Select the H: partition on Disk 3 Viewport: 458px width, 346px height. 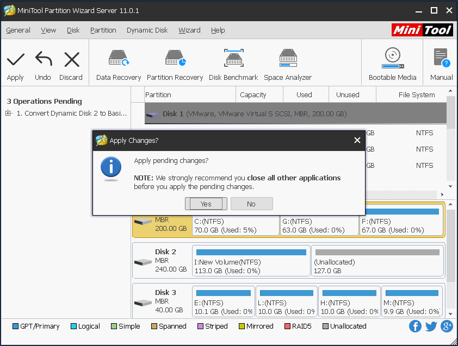point(349,301)
